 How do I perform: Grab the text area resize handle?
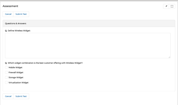[169, 57]
